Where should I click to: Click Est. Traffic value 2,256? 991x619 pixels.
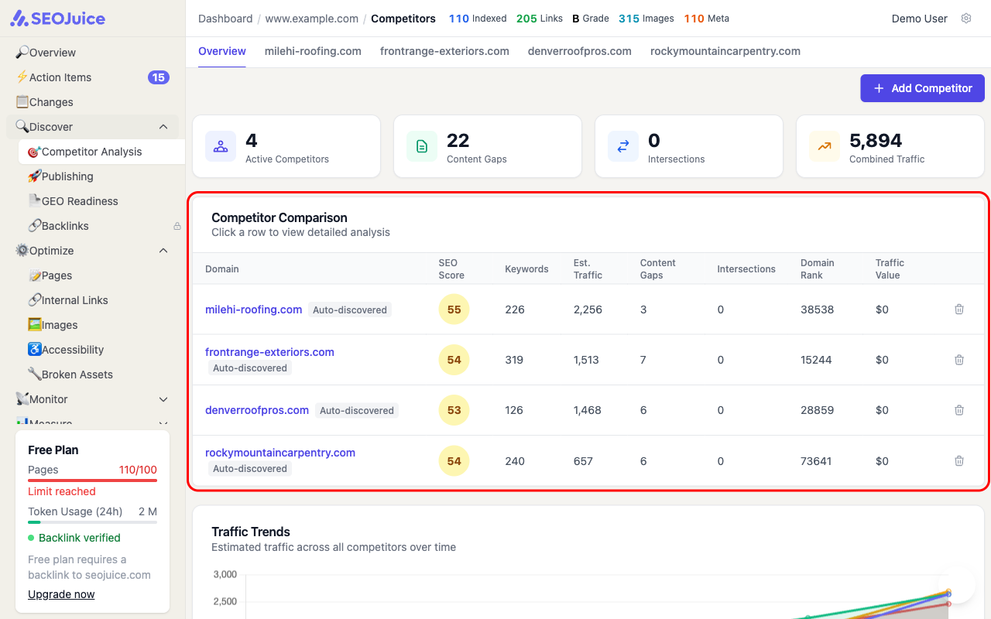pyautogui.click(x=588, y=309)
